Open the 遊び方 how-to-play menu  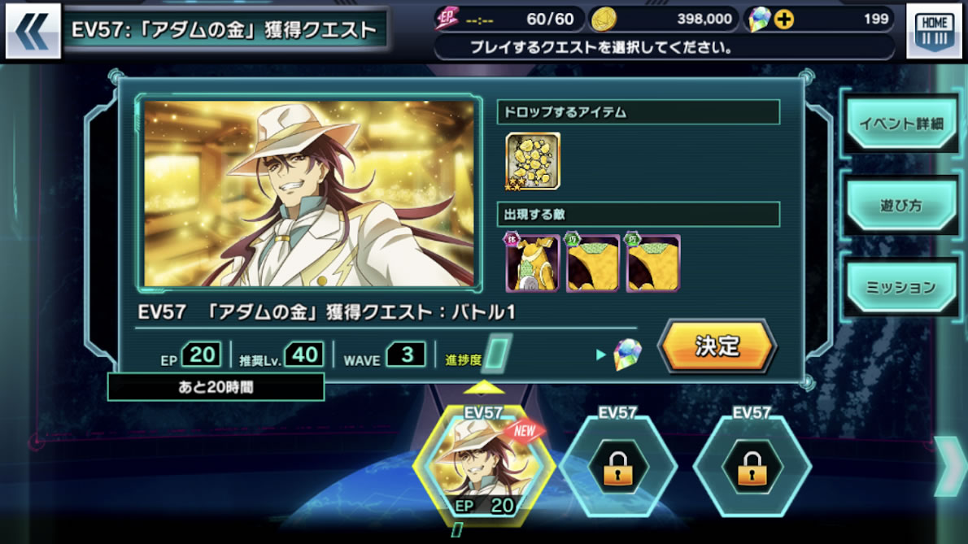tap(901, 206)
